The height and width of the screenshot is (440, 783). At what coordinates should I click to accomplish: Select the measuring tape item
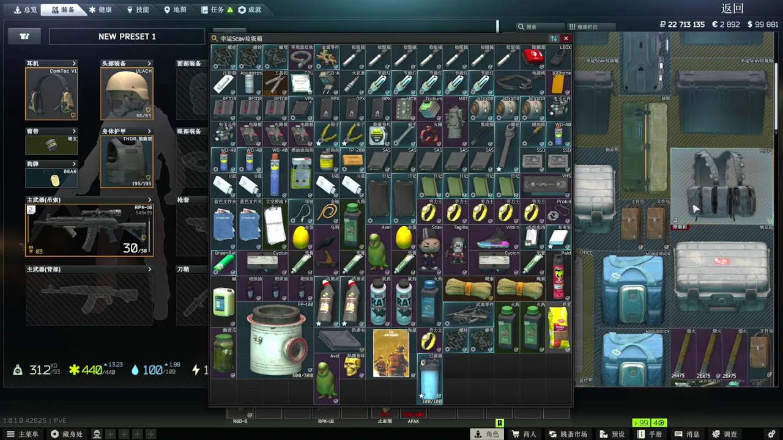coord(378,134)
